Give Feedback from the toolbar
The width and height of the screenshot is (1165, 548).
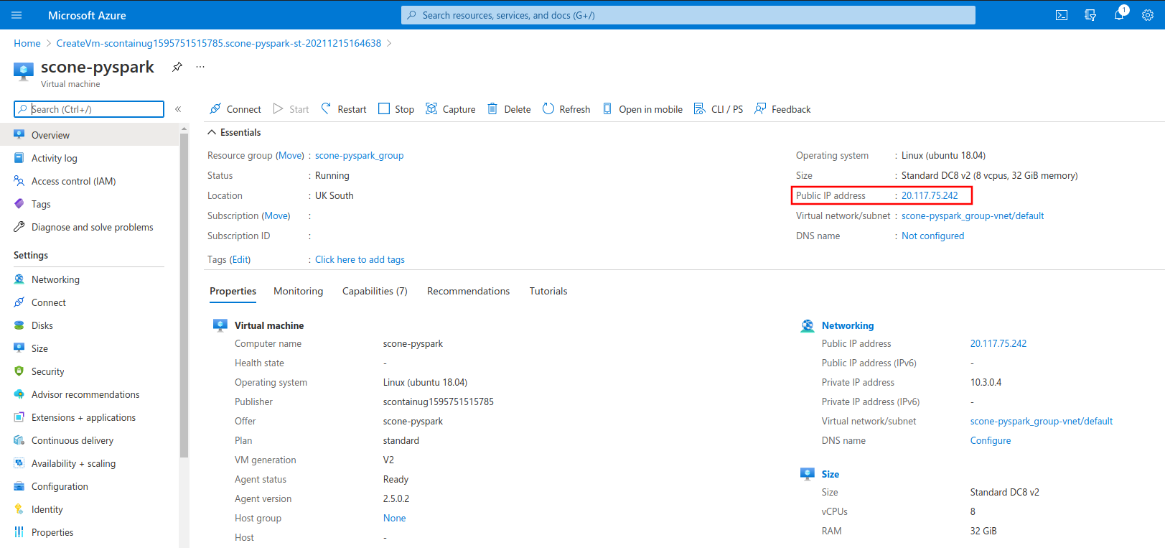[782, 109]
